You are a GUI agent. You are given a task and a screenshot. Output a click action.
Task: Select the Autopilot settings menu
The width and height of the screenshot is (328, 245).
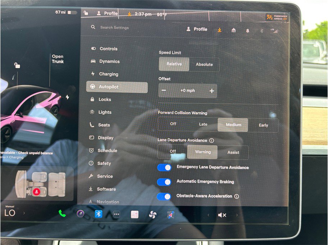[117, 87]
